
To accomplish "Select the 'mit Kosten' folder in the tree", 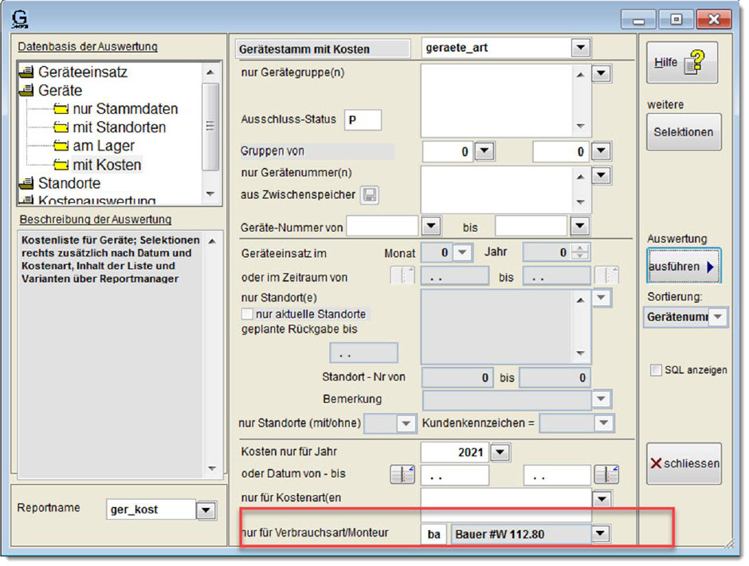I will coord(107,166).
